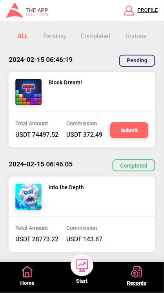The image size is (164, 293).
Task: Submit the Block Dream! order
Action: 129,130
